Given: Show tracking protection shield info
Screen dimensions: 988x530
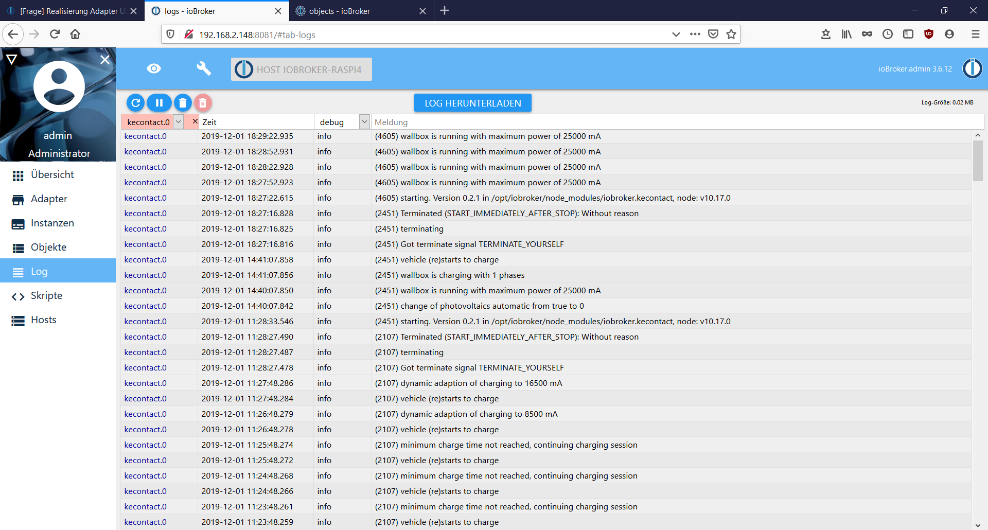Looking at the screenshot, I should [170, 34].
